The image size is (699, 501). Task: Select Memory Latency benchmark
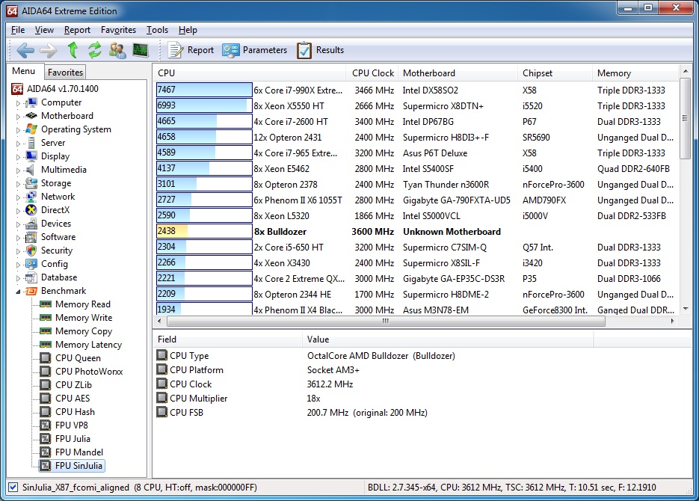click(88, 345)
